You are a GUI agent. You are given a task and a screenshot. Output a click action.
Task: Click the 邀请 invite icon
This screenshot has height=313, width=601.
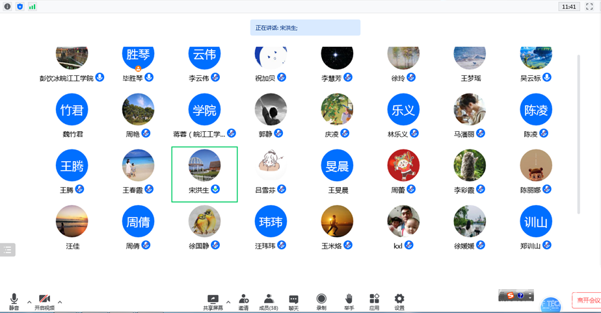click(x=243, y=299)
